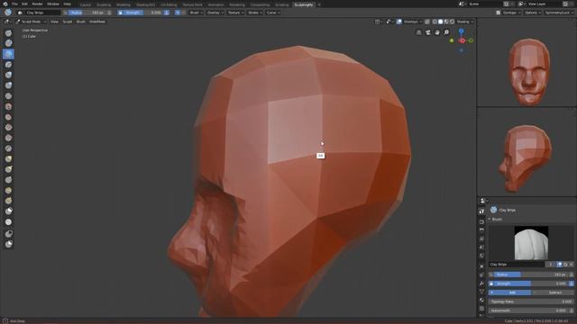Select the Clay brush tool

(8, 43)
